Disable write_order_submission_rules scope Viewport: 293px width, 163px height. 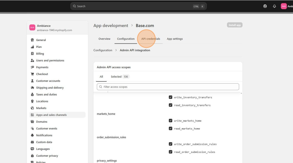[x=170, y=144]
